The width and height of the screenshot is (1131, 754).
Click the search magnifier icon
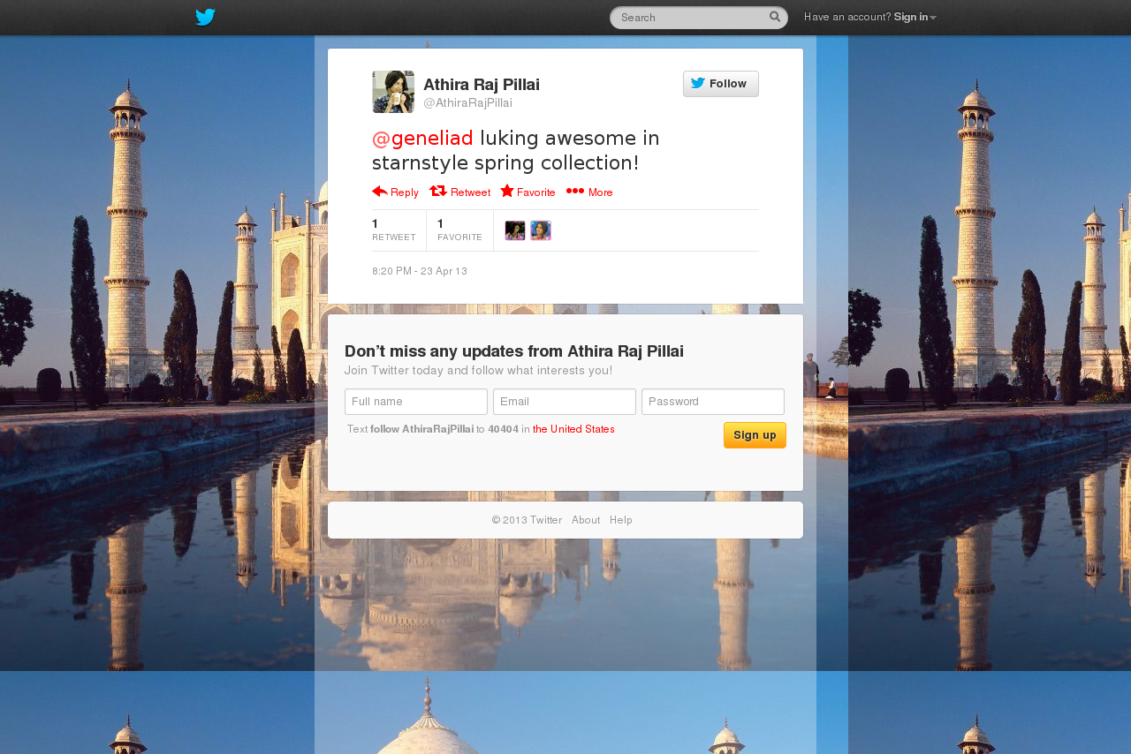[775, 17]
